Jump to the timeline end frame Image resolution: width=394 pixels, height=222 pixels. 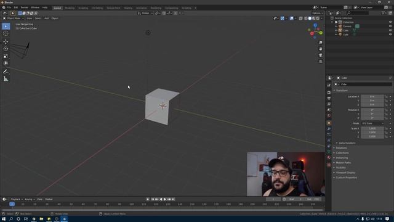point(173,199)
